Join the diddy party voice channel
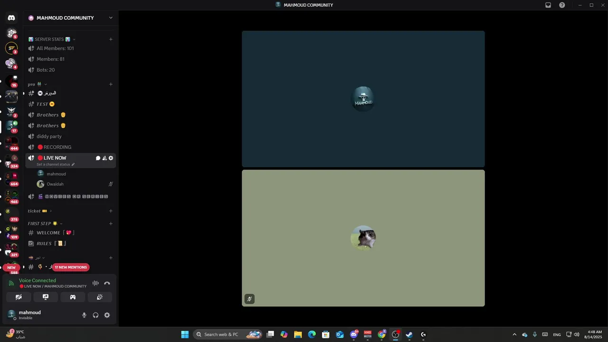This screenshot has width=608, height=342. coord(70,136)
